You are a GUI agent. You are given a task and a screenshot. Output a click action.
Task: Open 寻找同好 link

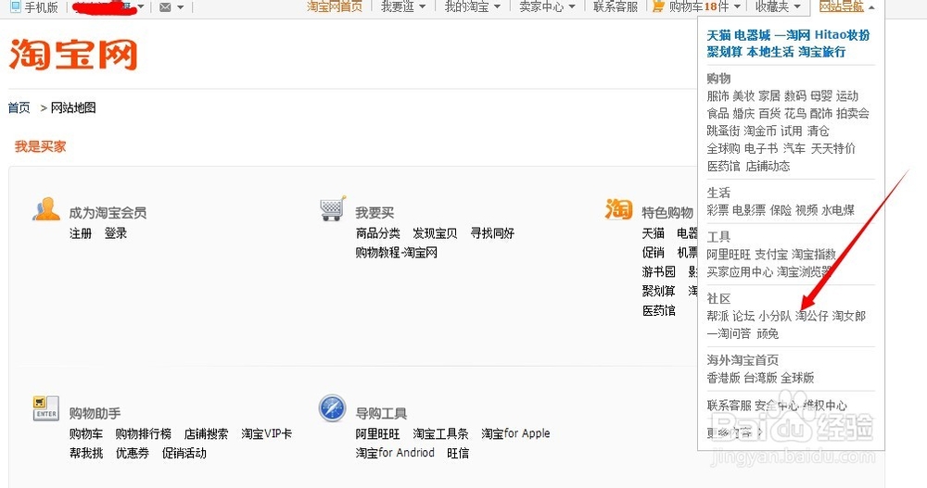(x=492, y=232)
